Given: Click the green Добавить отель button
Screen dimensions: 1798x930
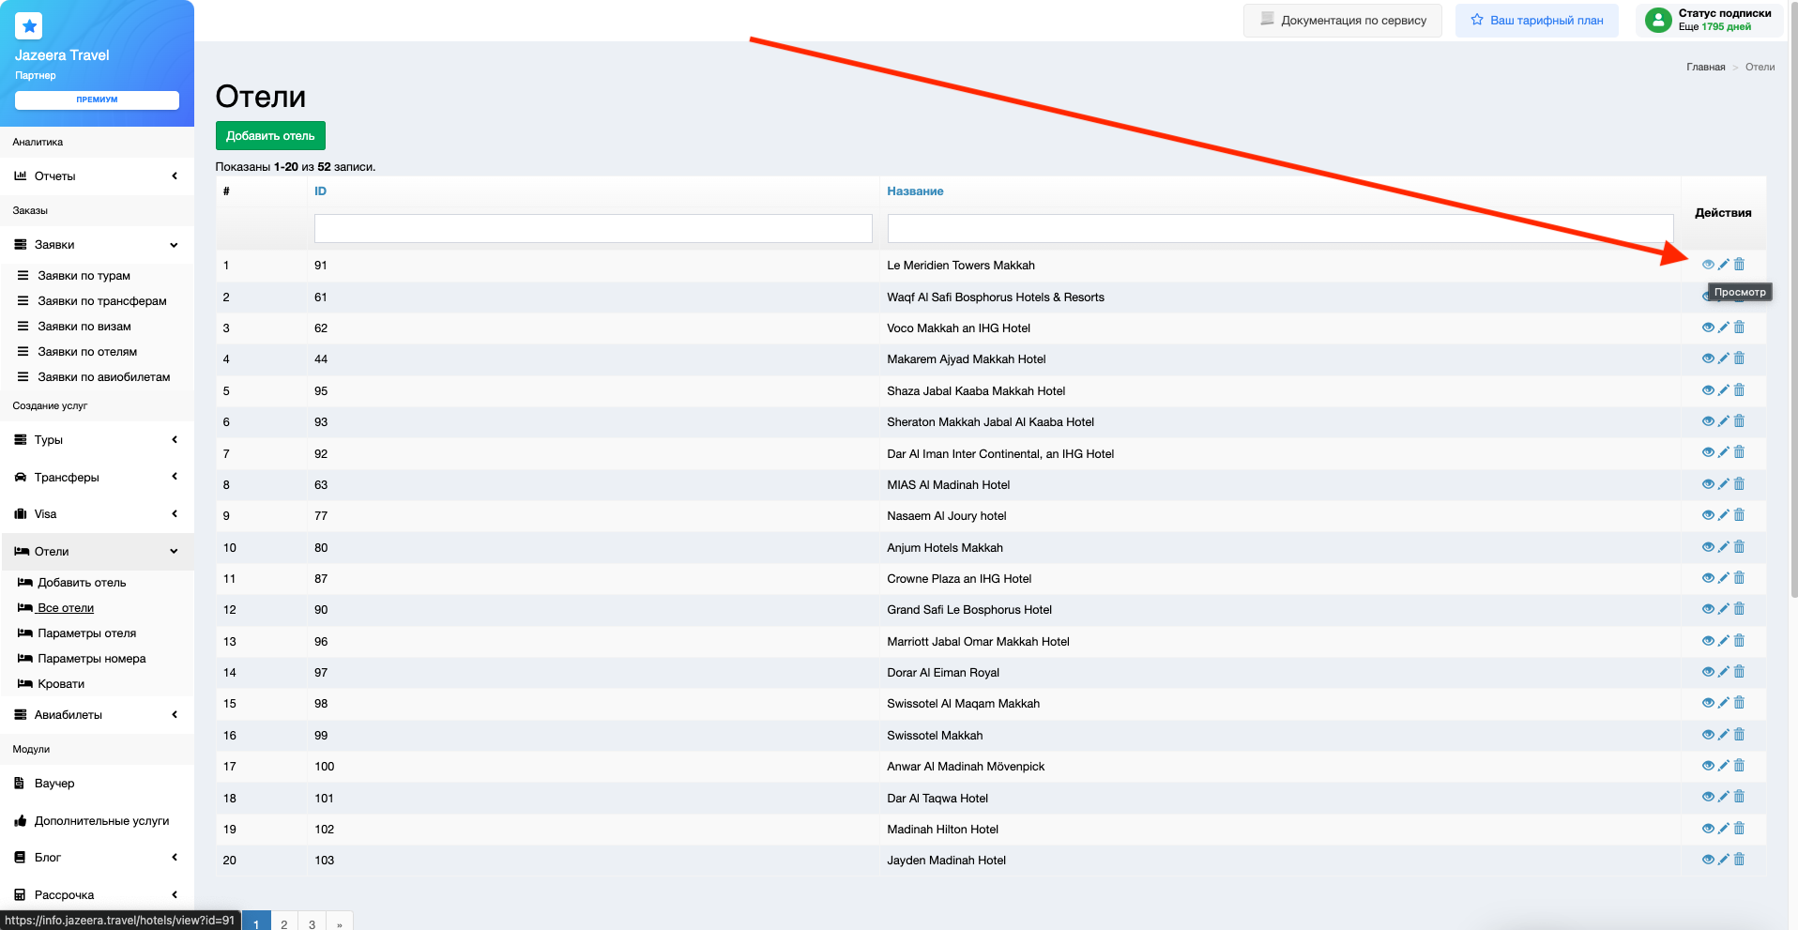Looking at the screenshot, I should pos(270,136).
